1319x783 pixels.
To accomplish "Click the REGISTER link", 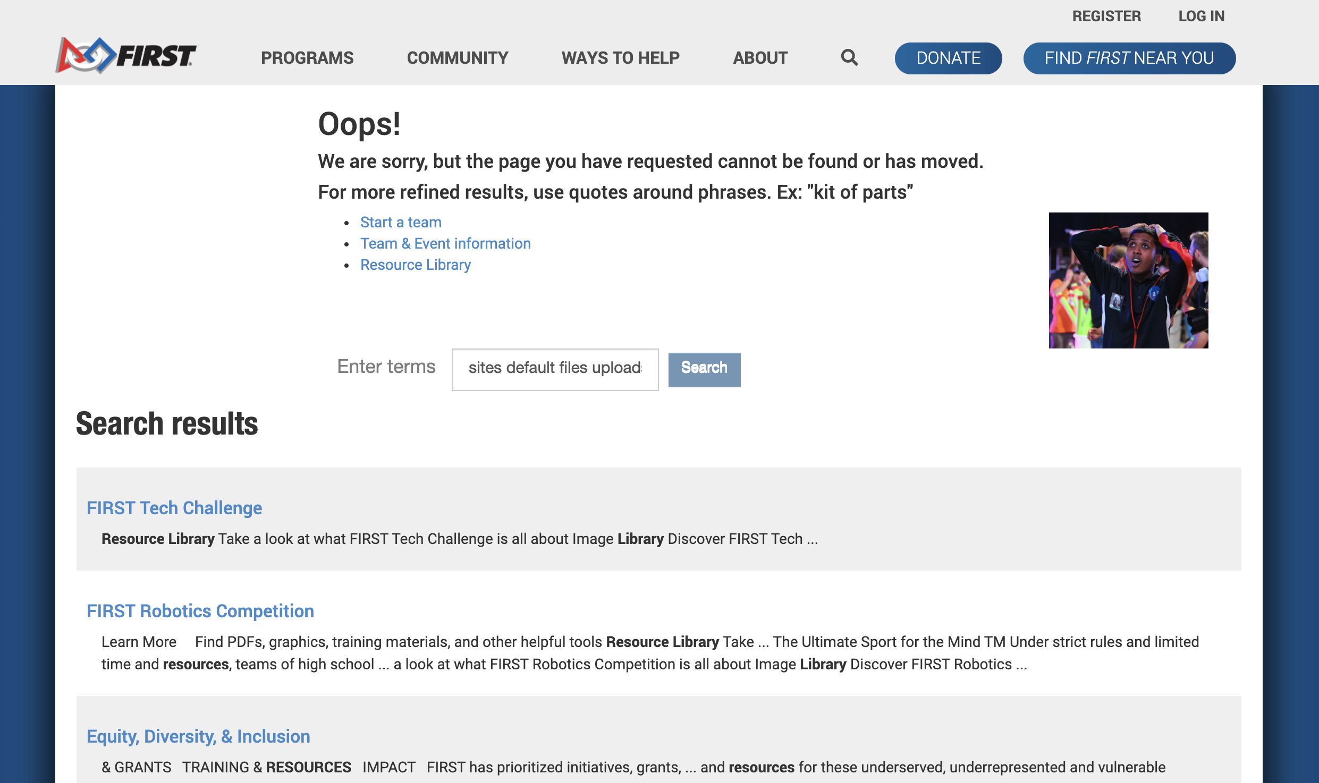I will click(1106, 16).
